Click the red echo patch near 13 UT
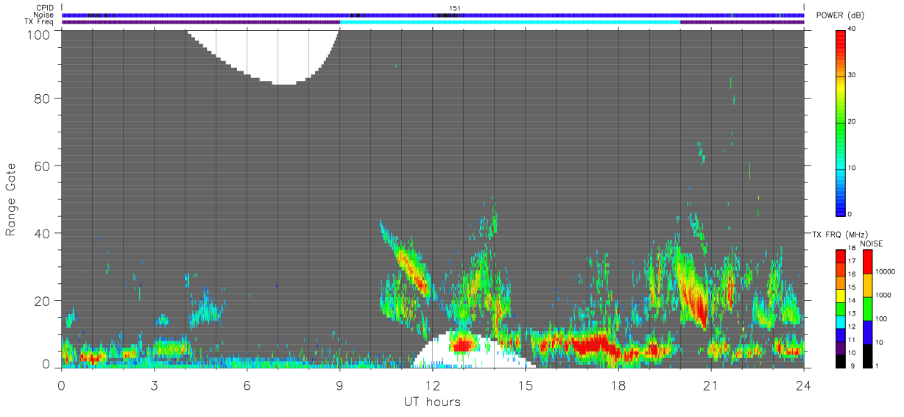 click(464, 343)
